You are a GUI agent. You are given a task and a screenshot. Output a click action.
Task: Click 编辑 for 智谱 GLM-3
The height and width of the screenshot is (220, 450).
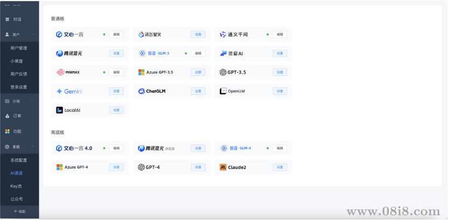[198, 54]
